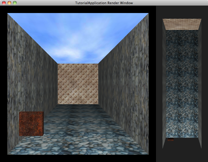Close the render window with red button
Image resolution: width=208 pixels, height=162 pixels.
click(4, 3)
